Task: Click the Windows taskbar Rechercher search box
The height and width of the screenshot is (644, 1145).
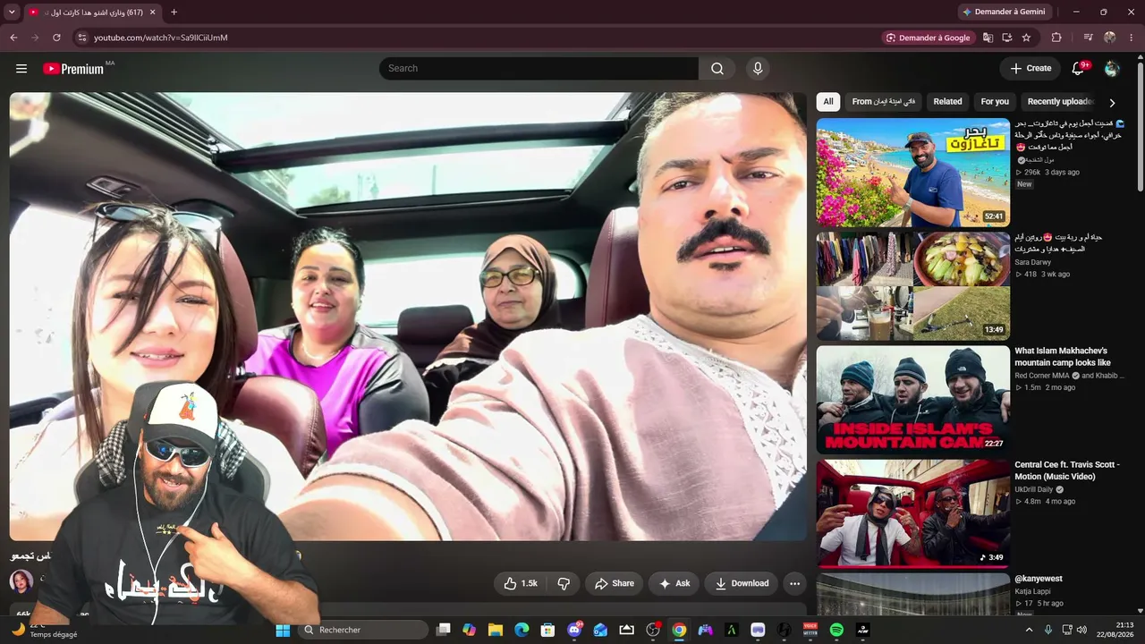Action: [x=362, y=630]
